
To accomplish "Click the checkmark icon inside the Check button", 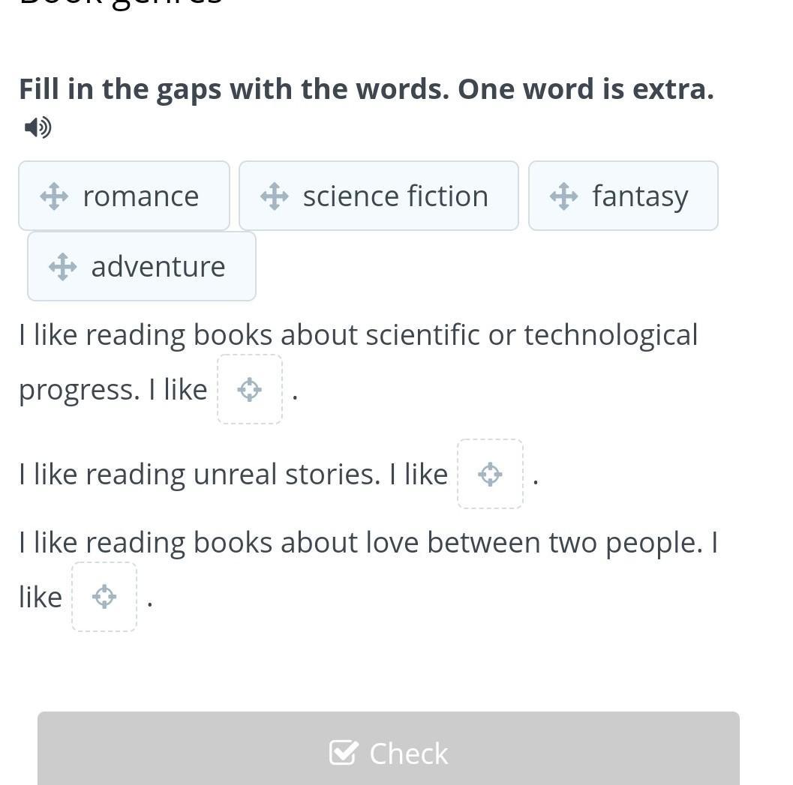I will 344,753.
